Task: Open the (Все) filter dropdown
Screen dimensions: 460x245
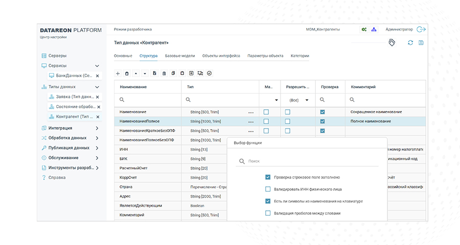Action: [x=299, y=100]
